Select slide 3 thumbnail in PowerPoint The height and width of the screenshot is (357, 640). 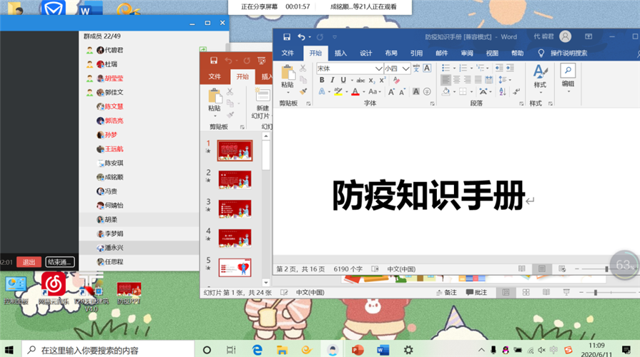click(235, 208)
